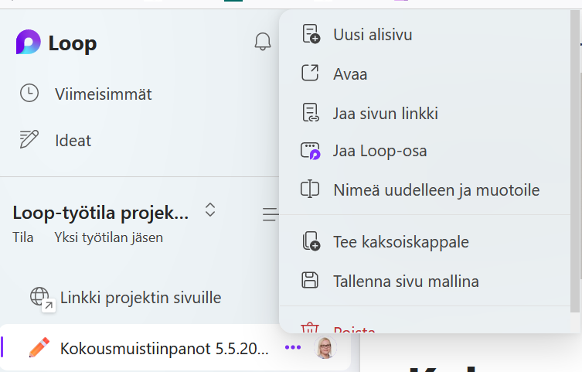Choose Avaa in the context menu
The height and width of the screenshot is (372, 582).
[350, 74]
